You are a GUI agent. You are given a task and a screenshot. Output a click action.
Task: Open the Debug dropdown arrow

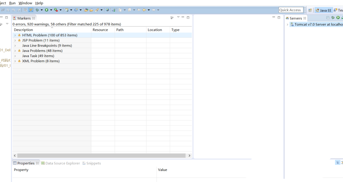point(42,10)
